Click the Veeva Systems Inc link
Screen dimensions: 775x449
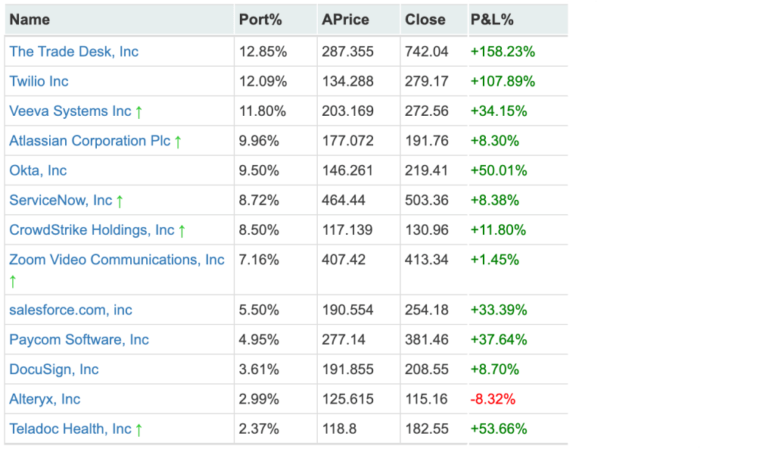70,111
